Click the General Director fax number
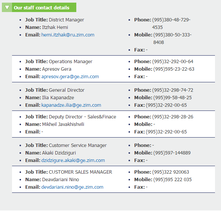Screen dimensions: 221x212 [x=166, y=105]
